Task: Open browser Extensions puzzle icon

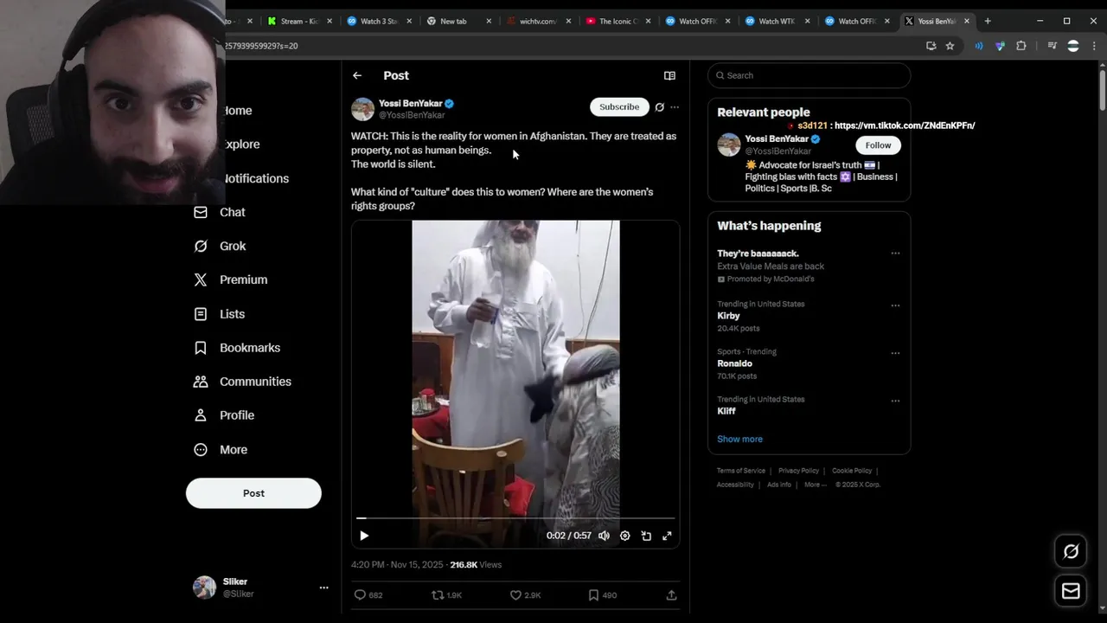Action: point(1021,46)
